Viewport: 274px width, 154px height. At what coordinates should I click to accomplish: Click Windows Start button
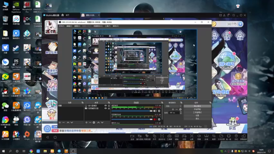click(3, 151)
